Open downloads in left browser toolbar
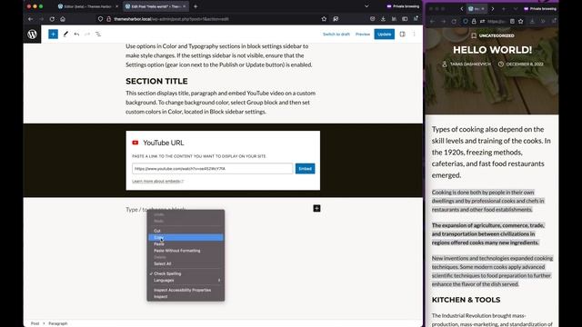Image resolution: width=582 pixels, height=327 pixels. (383, 19)
